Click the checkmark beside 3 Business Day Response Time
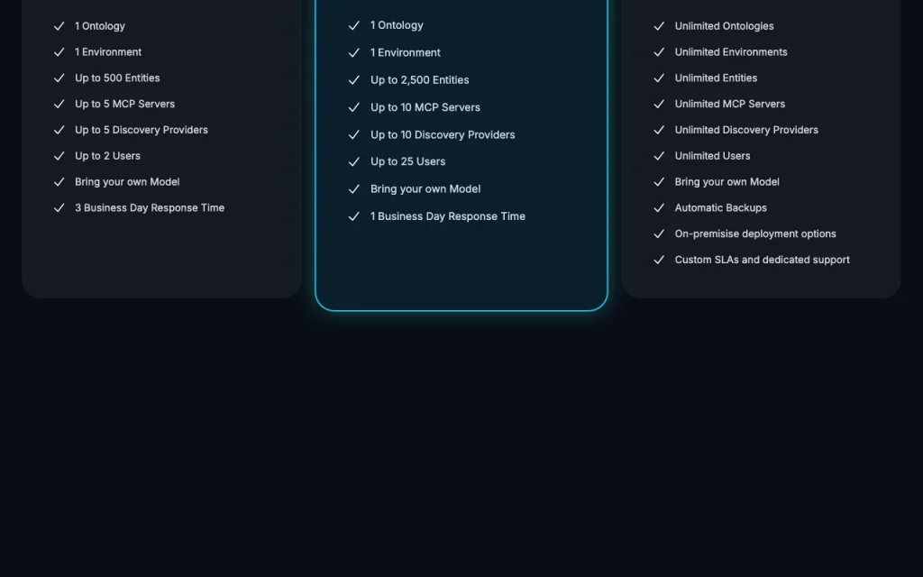 [59, 208]
